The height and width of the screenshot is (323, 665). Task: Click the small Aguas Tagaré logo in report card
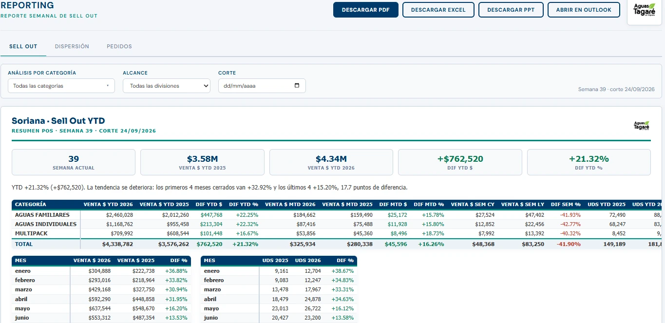coord(642,126)
